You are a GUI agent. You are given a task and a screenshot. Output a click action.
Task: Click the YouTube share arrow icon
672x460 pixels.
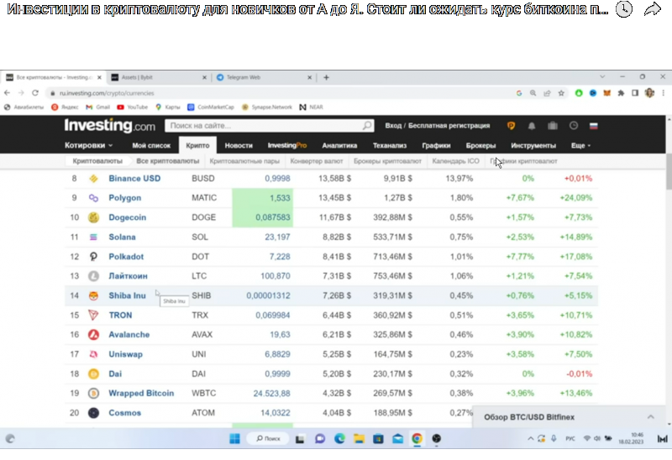[x=653, y=9]
